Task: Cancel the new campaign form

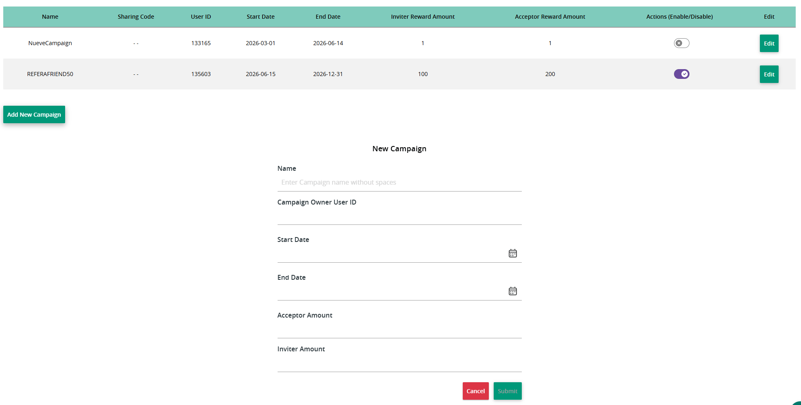Action: (475, 391)
